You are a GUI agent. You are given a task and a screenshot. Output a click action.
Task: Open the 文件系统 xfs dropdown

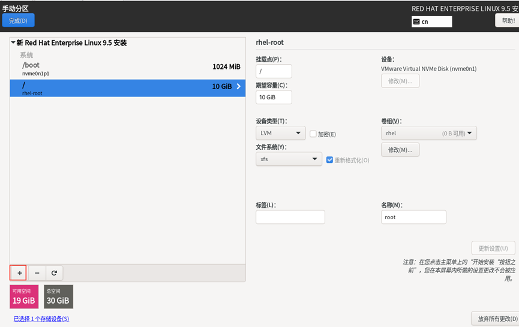pos(289,159)
